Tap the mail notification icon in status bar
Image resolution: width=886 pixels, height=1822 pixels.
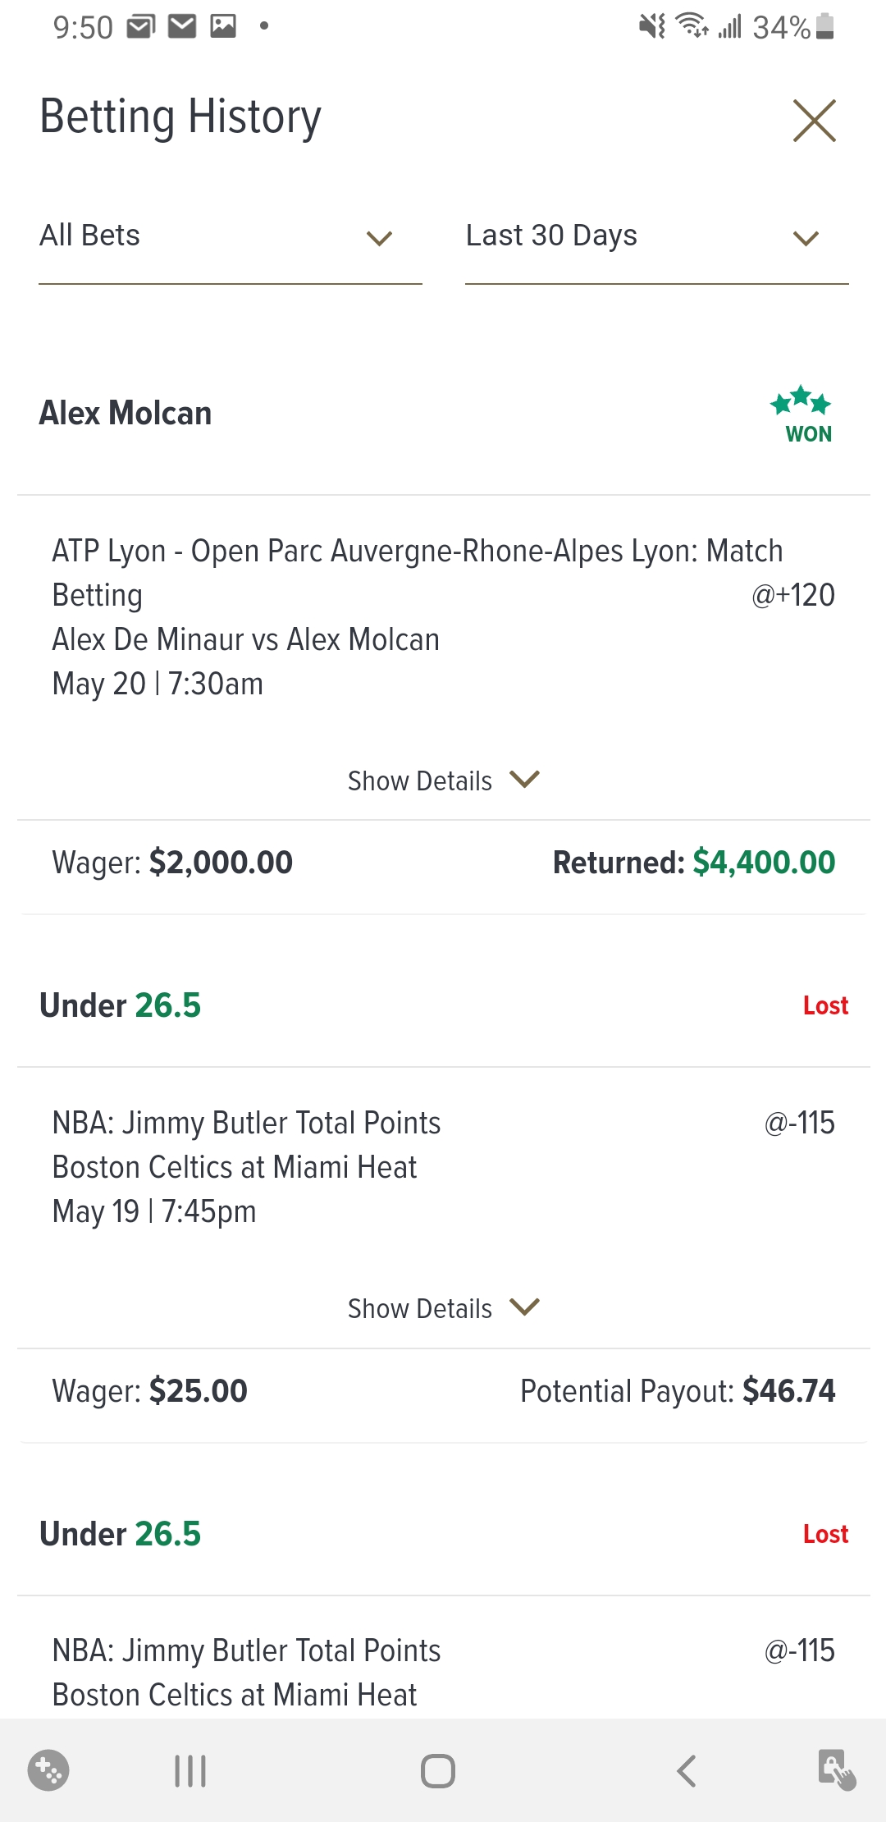(182, 26)
